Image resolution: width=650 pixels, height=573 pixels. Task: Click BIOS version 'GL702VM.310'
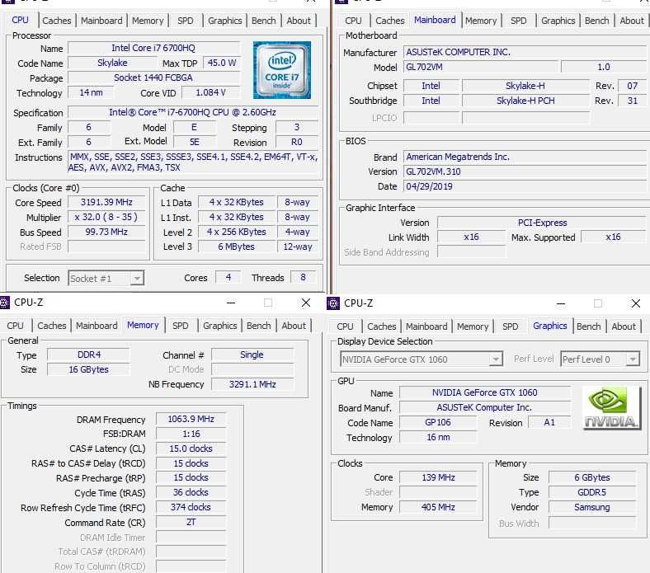coord(526,172)
